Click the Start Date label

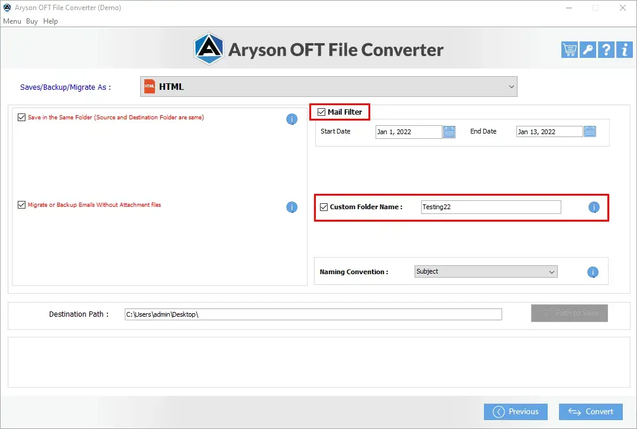(335, 131)
